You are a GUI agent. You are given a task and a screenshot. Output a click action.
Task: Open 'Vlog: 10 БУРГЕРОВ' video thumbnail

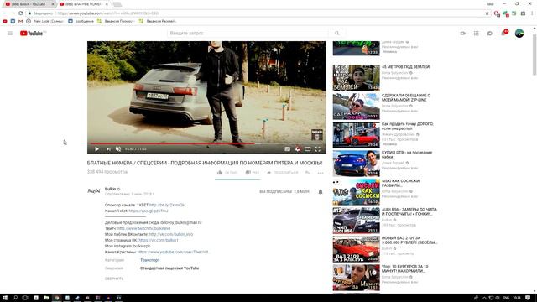[x=356, y=278]
